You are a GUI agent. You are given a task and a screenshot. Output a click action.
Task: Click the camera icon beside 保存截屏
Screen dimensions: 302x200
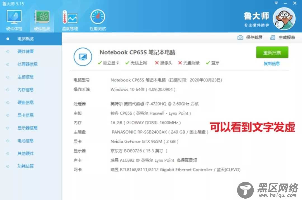(x=240, y=37)
